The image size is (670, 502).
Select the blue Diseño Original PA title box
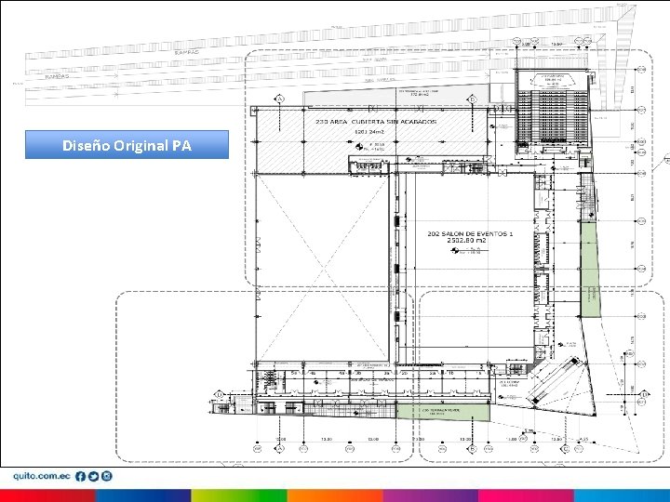coord(127,145)
